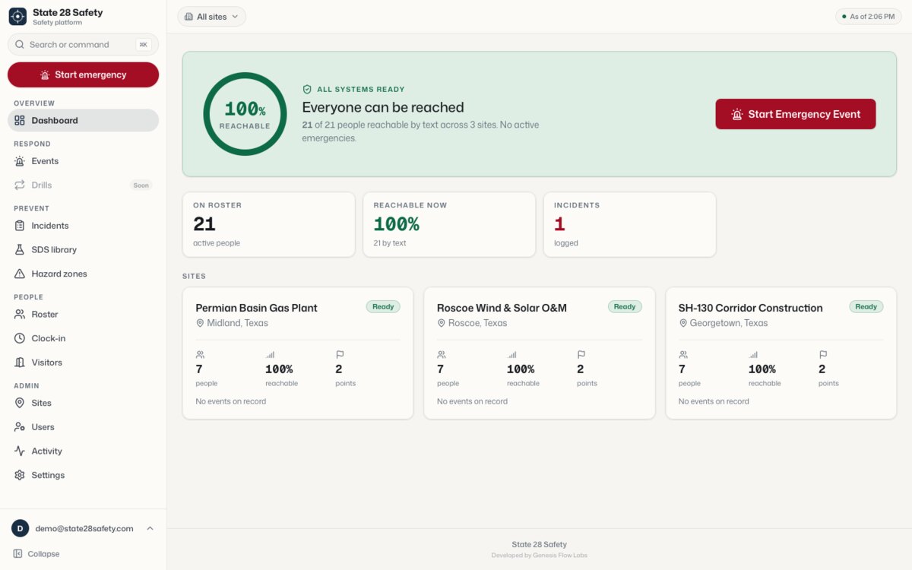
Task: Click the Ready badge on Permian Basin card
Action: [x=383, y=307]
